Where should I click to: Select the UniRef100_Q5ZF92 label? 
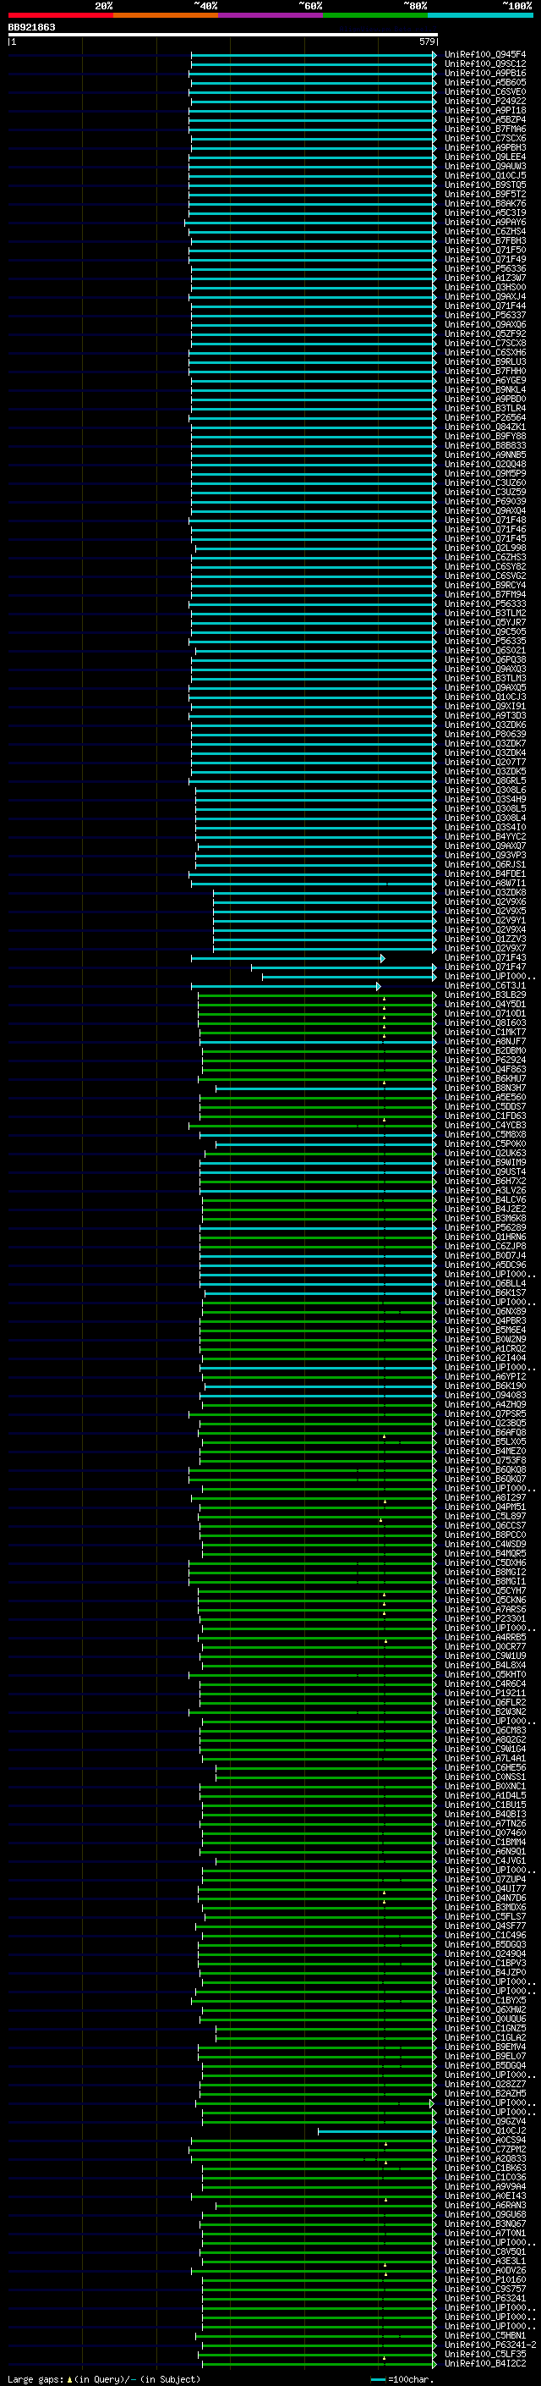coord(485,333)
